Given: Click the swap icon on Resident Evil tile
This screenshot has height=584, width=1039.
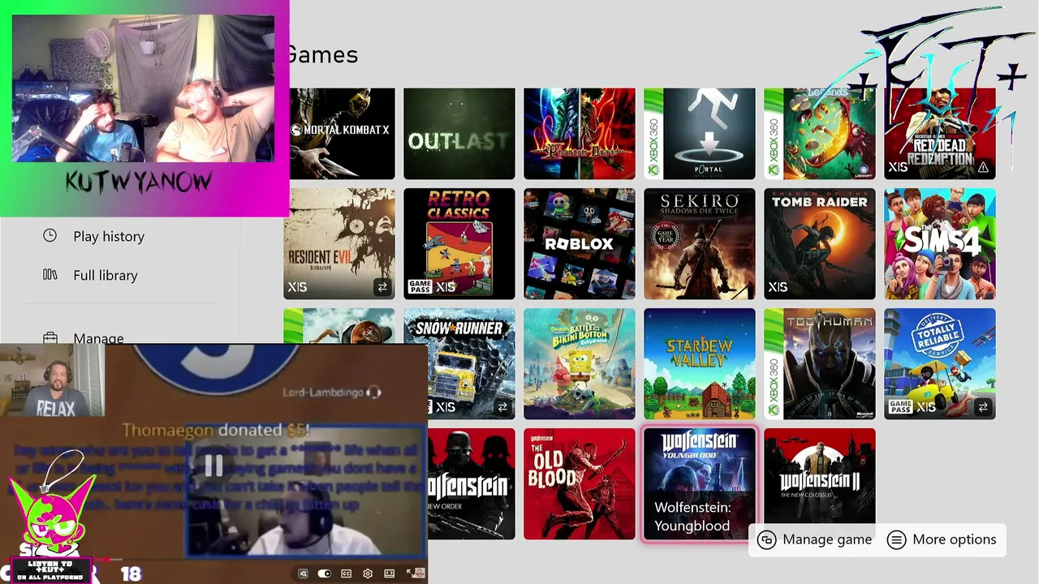Looking at the screenshot, I should pyautogui.click(x=382, y=287).
